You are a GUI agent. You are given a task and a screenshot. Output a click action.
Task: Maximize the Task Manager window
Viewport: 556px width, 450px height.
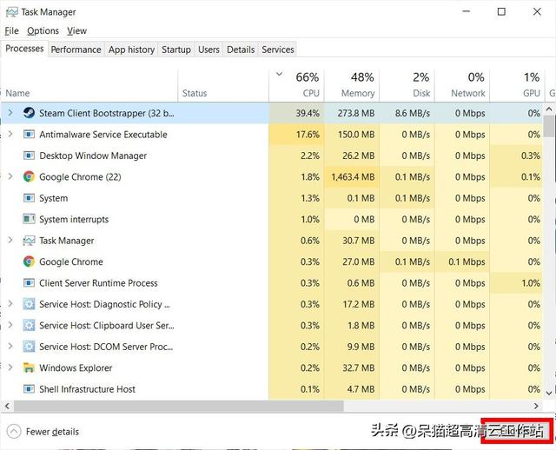click(501, 11)
